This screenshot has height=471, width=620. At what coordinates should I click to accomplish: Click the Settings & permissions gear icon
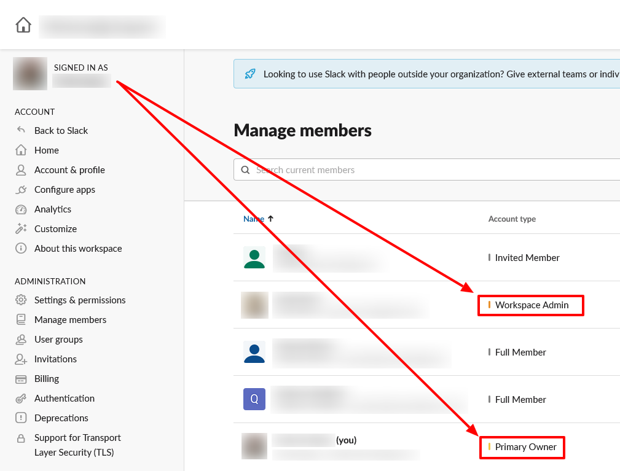click(x=21, y=300)
